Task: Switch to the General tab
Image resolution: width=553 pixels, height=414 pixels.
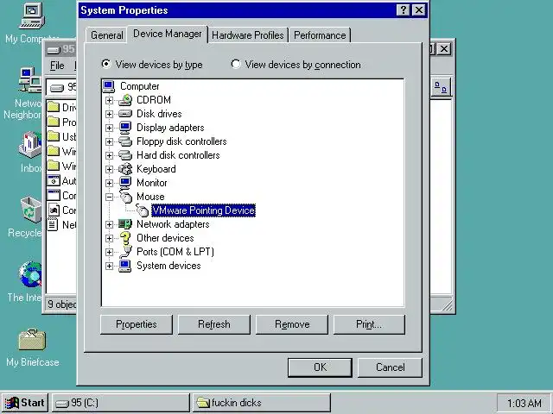Action: [x=106, y=35]
